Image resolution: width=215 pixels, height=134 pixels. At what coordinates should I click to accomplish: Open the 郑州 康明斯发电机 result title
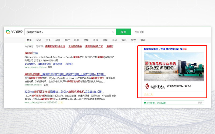click(65, 74)
